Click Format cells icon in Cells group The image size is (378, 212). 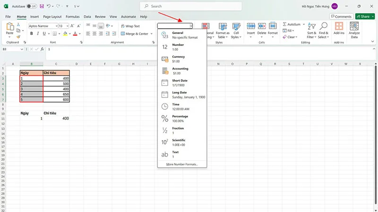(x=273, y=26)
